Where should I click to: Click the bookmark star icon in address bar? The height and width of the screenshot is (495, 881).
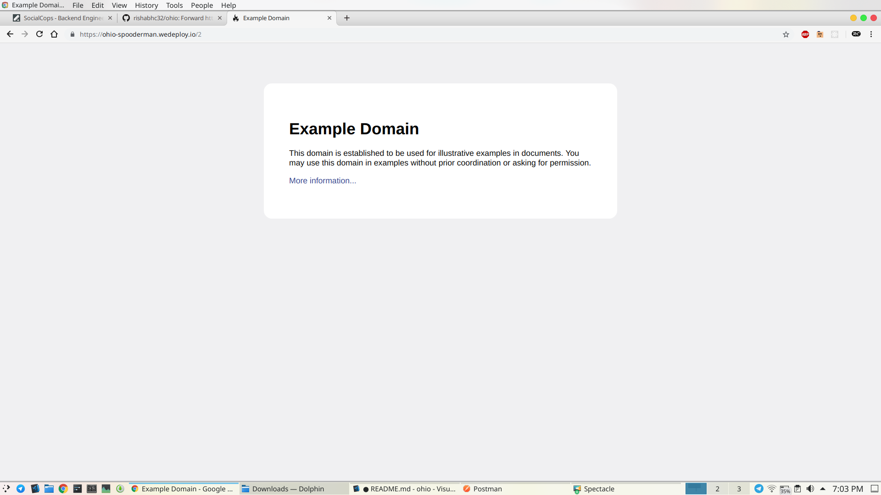pyautogui.click(x=786, y=34)
